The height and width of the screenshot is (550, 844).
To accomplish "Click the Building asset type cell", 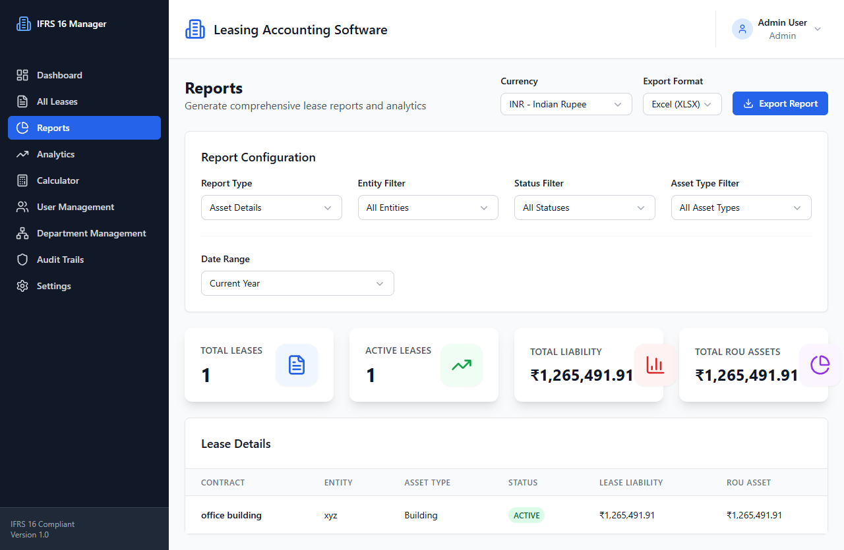I will coord(421,515).
